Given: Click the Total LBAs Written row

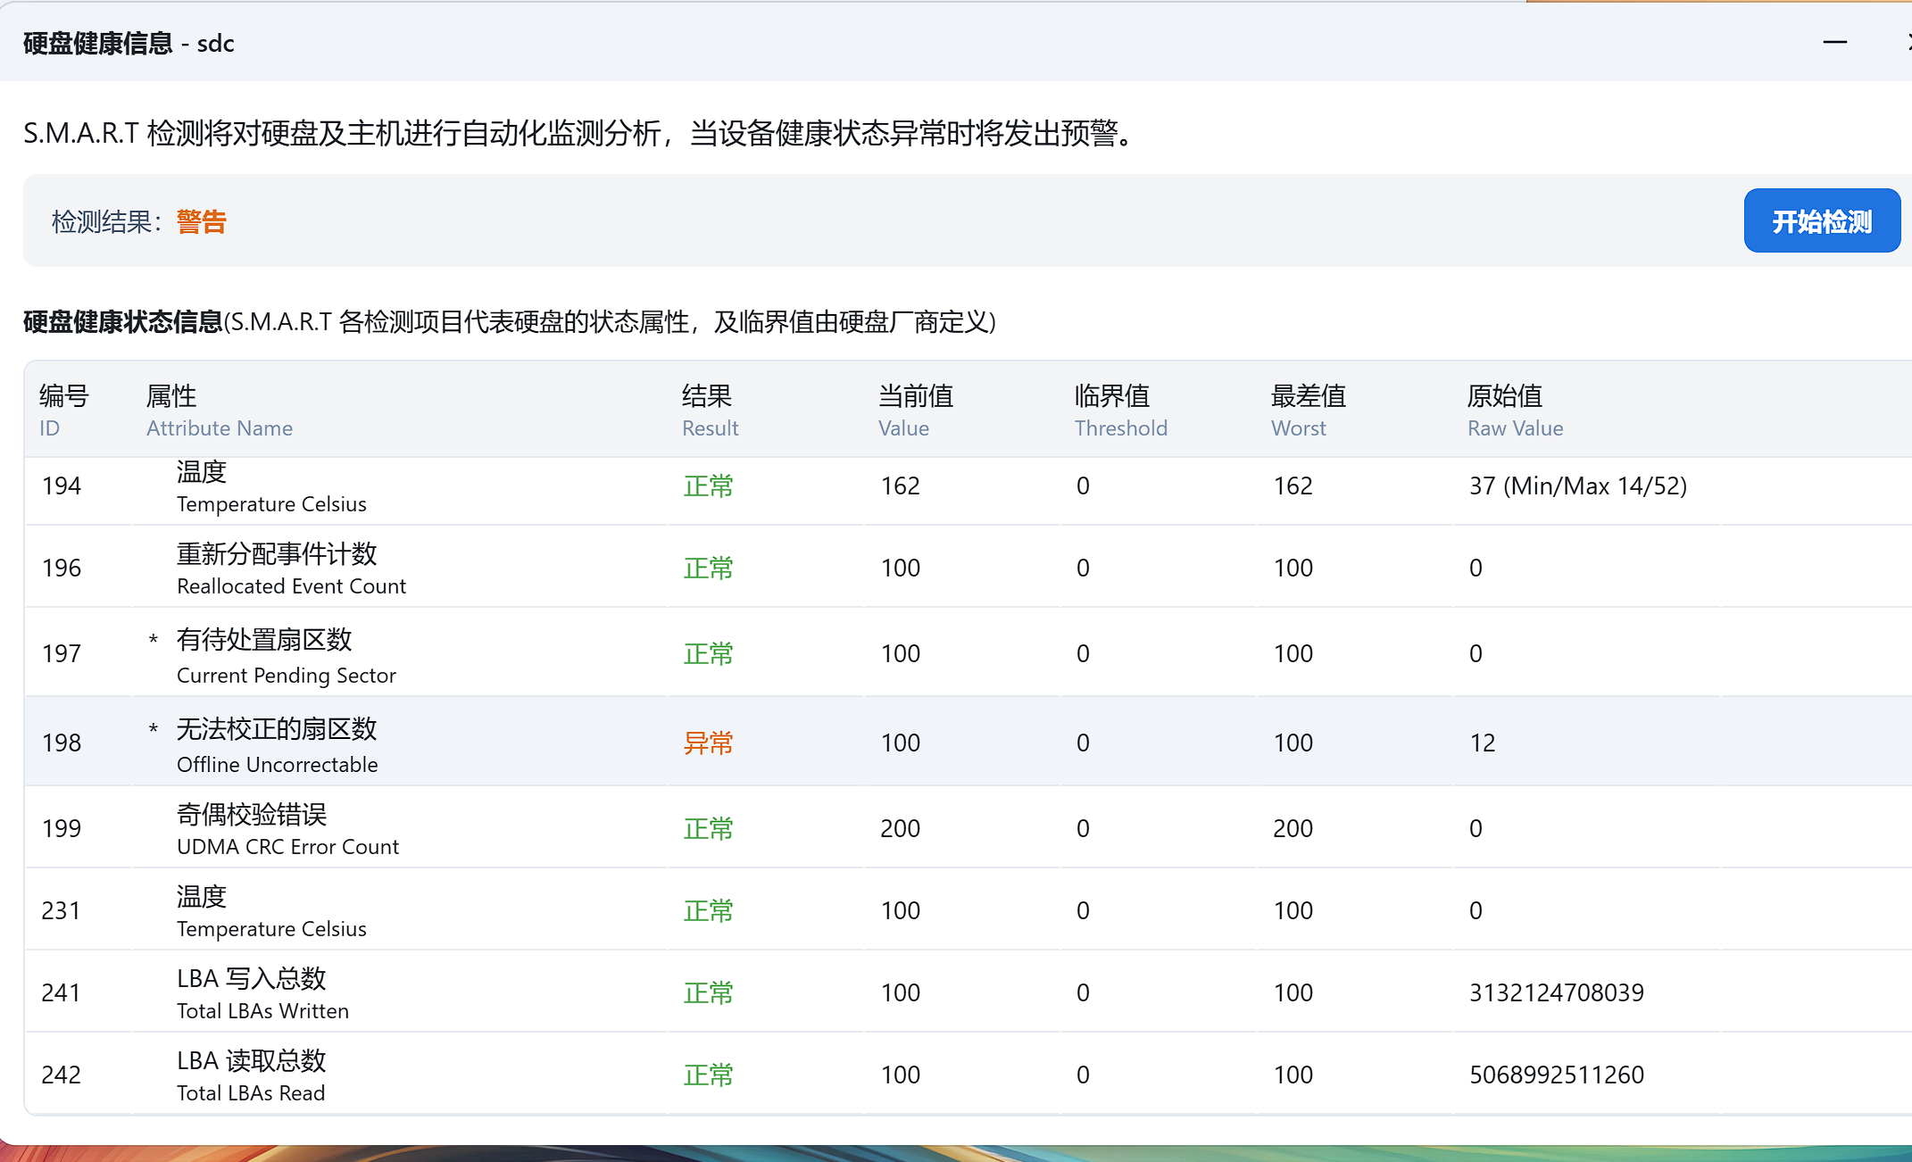Looking at the screenshot, I should click(262, 993).
